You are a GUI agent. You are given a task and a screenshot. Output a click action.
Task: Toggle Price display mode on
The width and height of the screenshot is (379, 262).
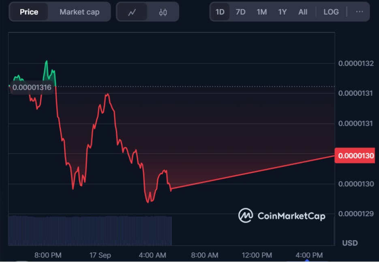point(29,12)
